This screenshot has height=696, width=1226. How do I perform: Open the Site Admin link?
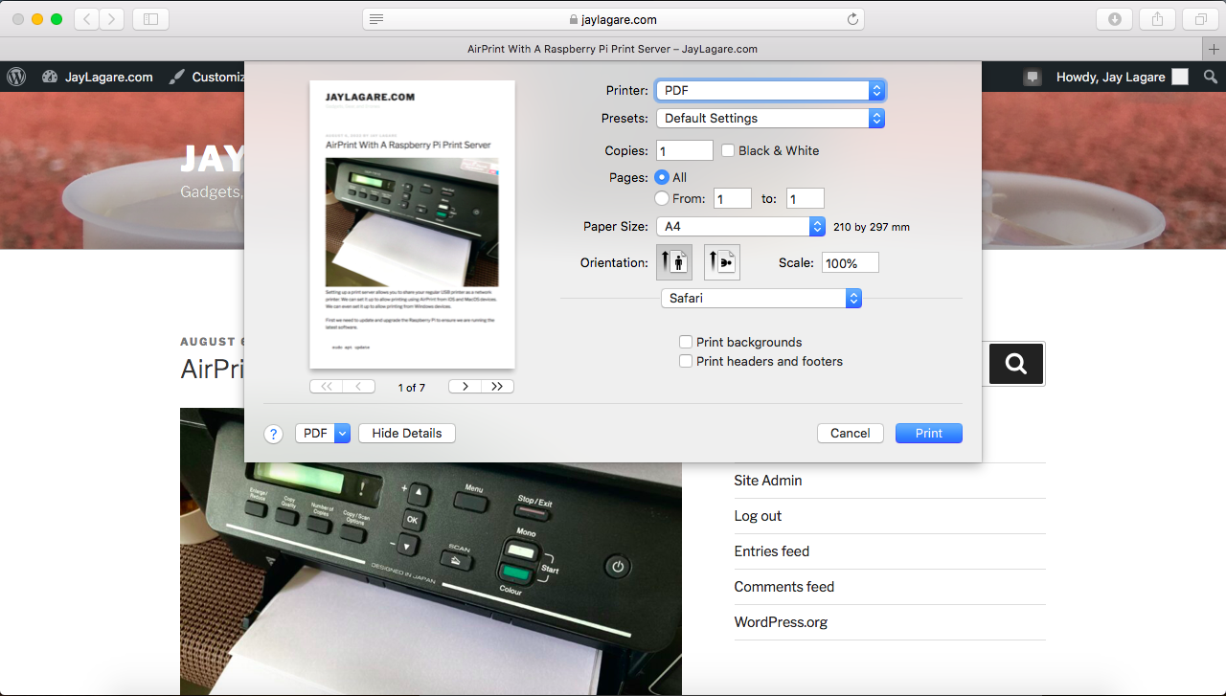[768, 481]
